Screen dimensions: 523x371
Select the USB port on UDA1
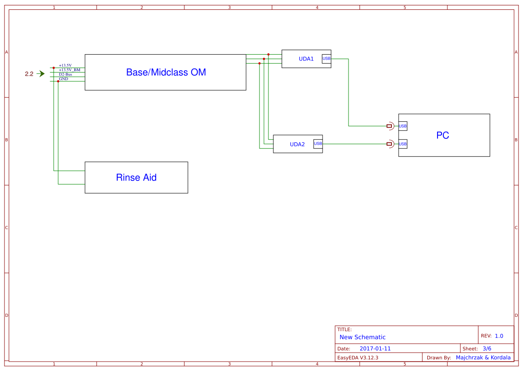point(326,58)
